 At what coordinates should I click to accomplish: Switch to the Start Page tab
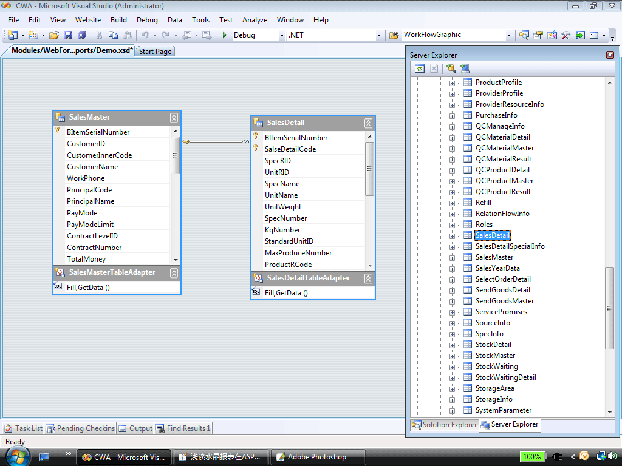(155, 52)
